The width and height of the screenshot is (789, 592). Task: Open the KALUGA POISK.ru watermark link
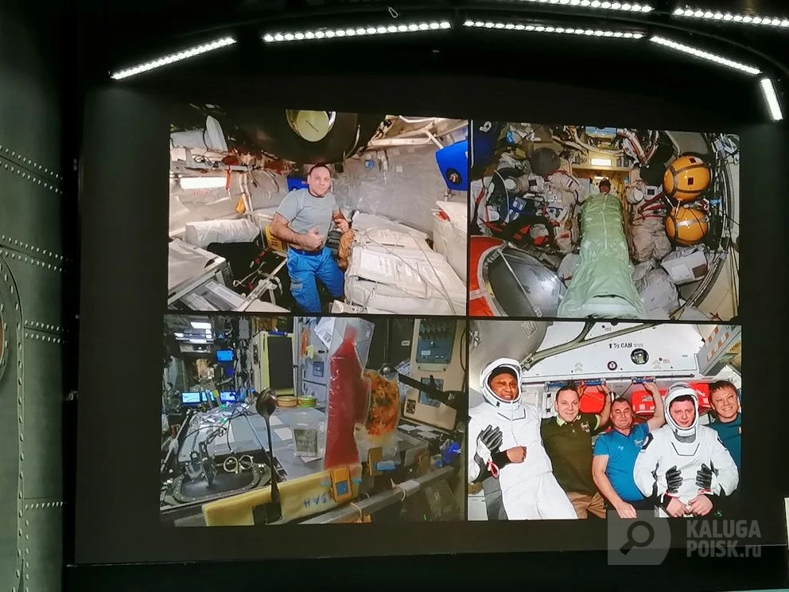[x=722, y=538]
